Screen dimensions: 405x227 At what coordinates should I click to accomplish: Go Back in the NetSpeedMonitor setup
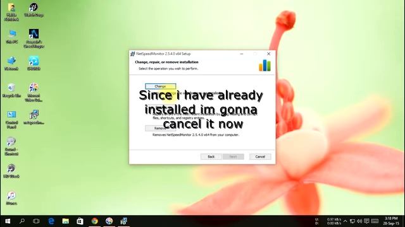[211, 156]
